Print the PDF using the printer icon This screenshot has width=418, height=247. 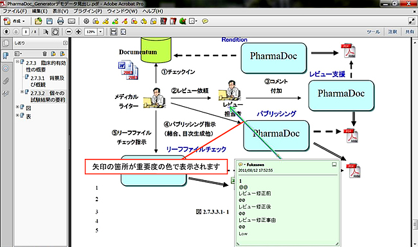click(60, 21)
